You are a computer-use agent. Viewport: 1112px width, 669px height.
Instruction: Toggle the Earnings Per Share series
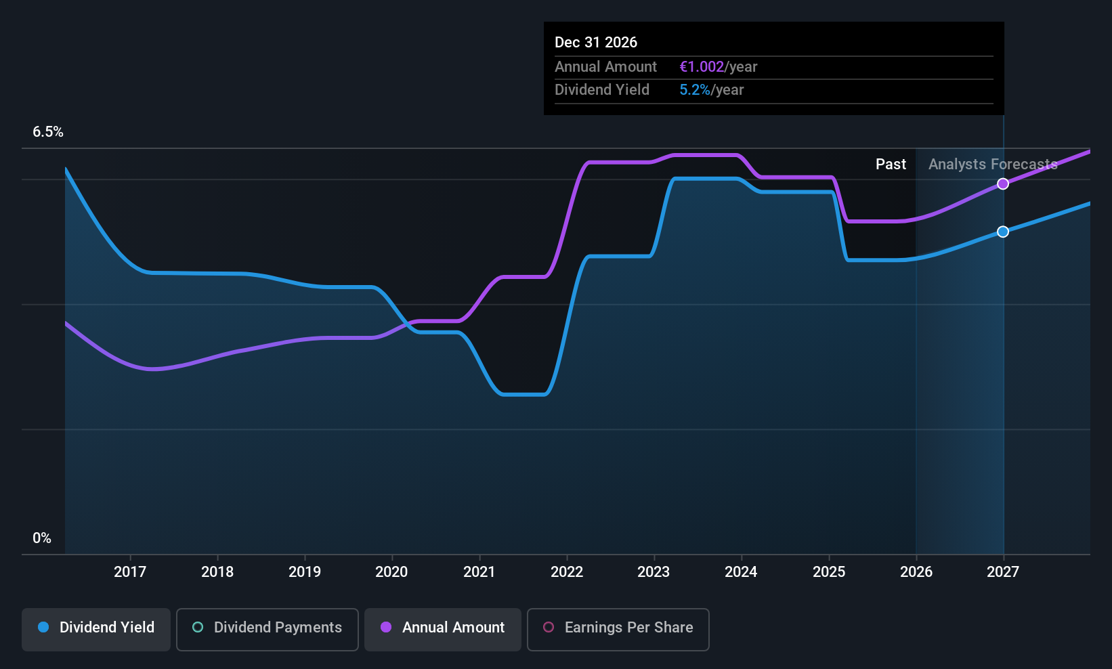coord(618,630)
